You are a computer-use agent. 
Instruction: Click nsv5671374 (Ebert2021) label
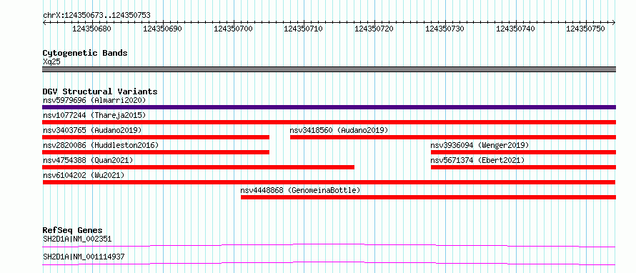point(477,160)
